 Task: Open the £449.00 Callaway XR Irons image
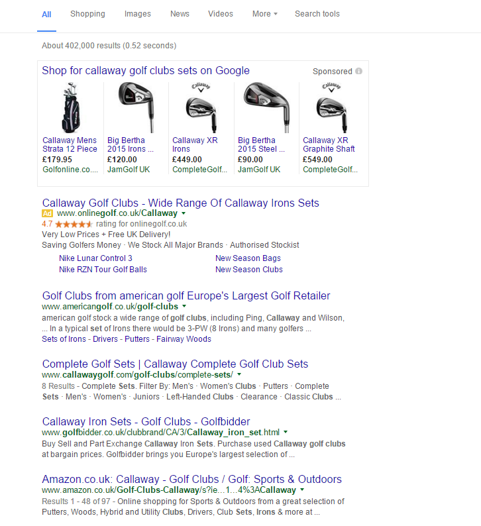coord(201,108)
